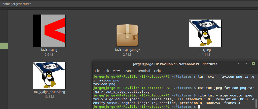258x109 pixels.
Task: Maximize the terminal window
Action: pos(246,64)
